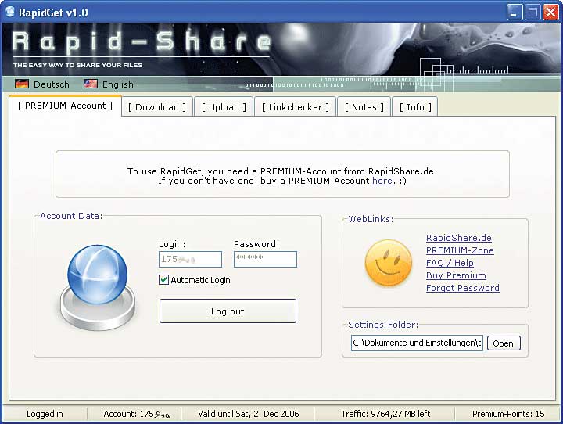Click the RapidGet title bar app icon
563x424 pixels.
tap(9, 13)
